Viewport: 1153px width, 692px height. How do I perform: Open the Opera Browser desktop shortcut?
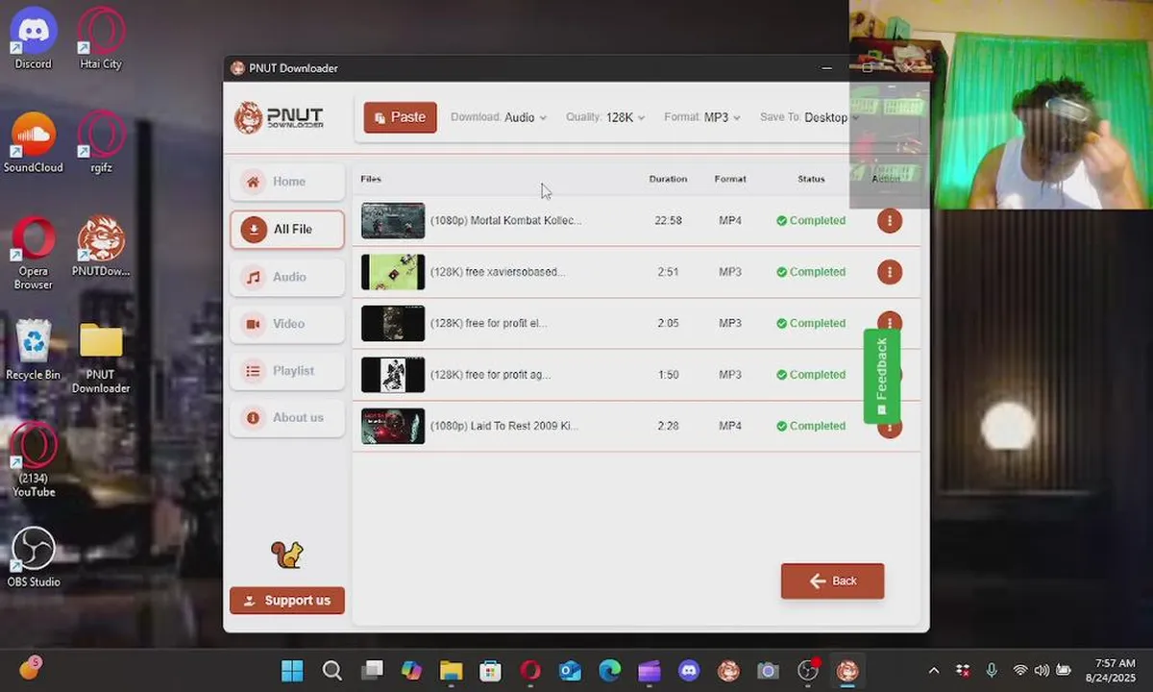tap(34, 253)
